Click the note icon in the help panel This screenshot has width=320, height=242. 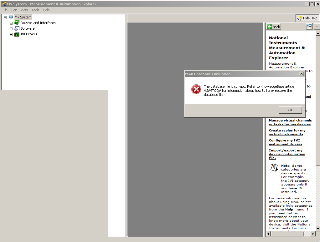[274, 167]
